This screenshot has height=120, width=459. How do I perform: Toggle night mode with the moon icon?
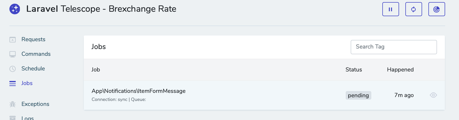coord(436,9)
